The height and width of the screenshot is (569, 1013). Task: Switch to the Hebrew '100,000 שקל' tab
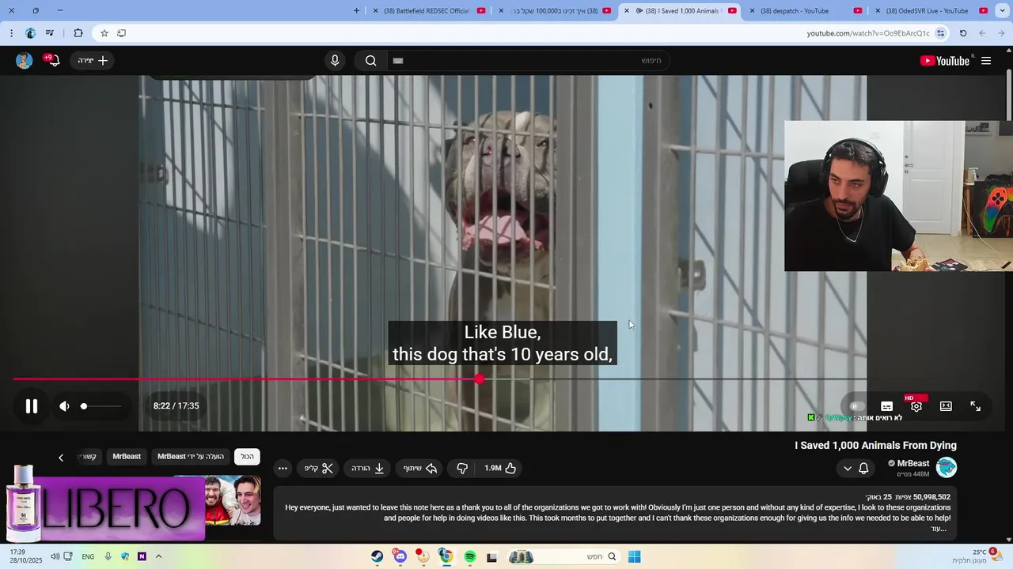point(554,11)
